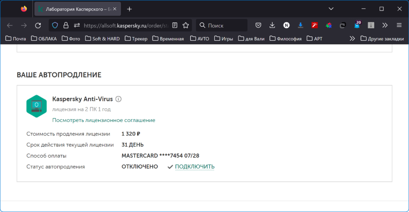Click the Поиск search field
Viewport: 409px width, 212px height.
[x=222, y=26]
